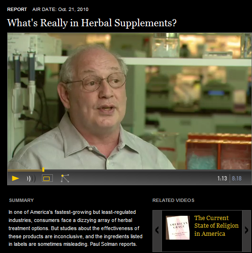Click the video title headline

coord(92,23)
